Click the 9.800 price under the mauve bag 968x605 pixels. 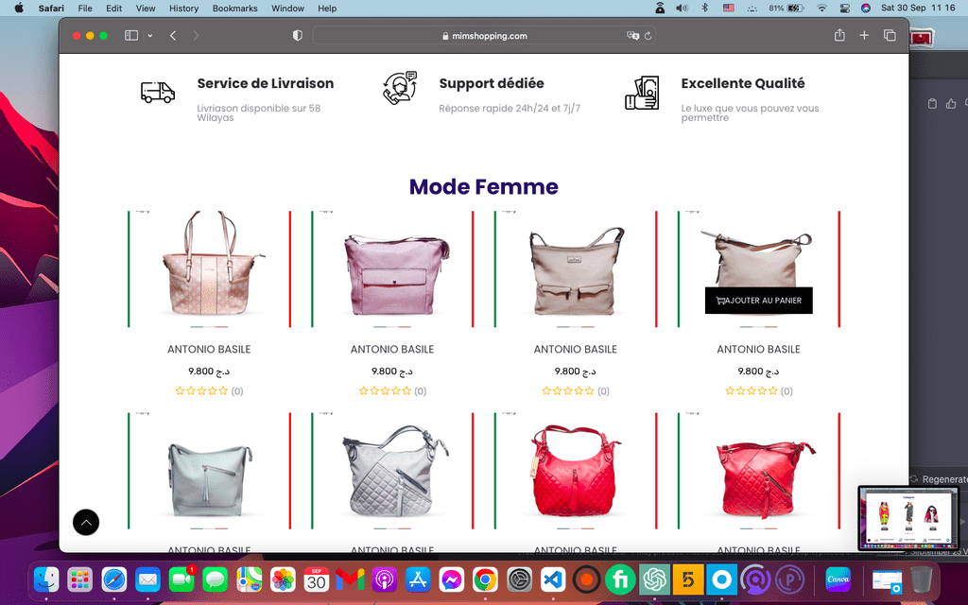[392, 371]
